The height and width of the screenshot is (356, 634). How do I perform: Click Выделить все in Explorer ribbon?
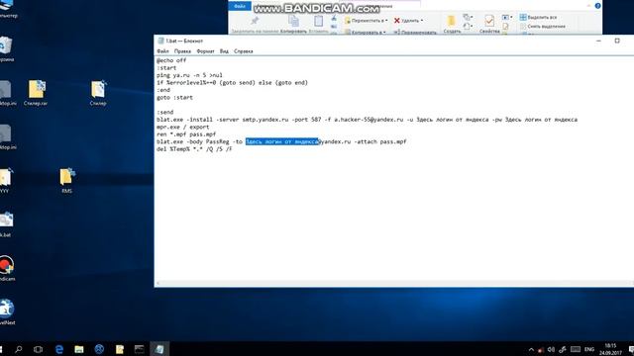point(538,18)
